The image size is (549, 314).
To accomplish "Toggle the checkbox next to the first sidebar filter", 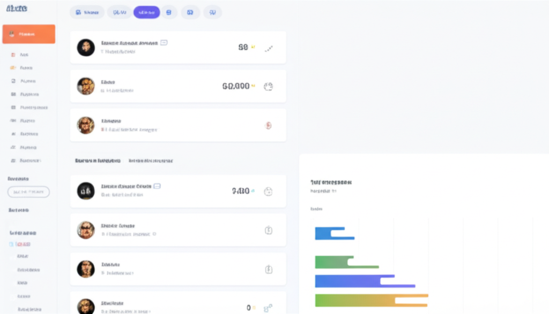I will click(x=11, y=243).
